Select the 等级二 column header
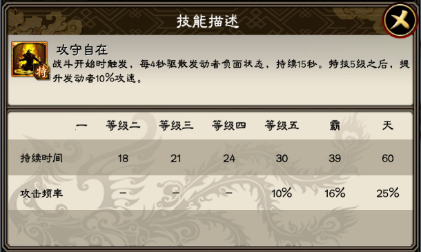This screenshot has width=421, height=252. 123,126
